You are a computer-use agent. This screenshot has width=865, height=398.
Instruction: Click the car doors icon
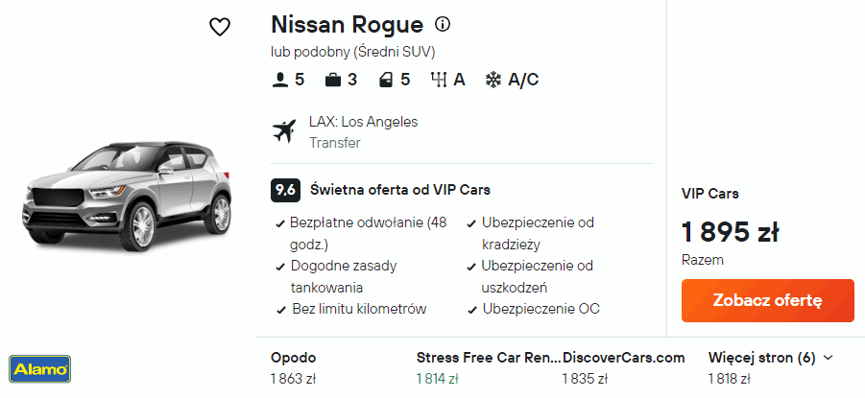pyautogui.click(x=386, y=80)
